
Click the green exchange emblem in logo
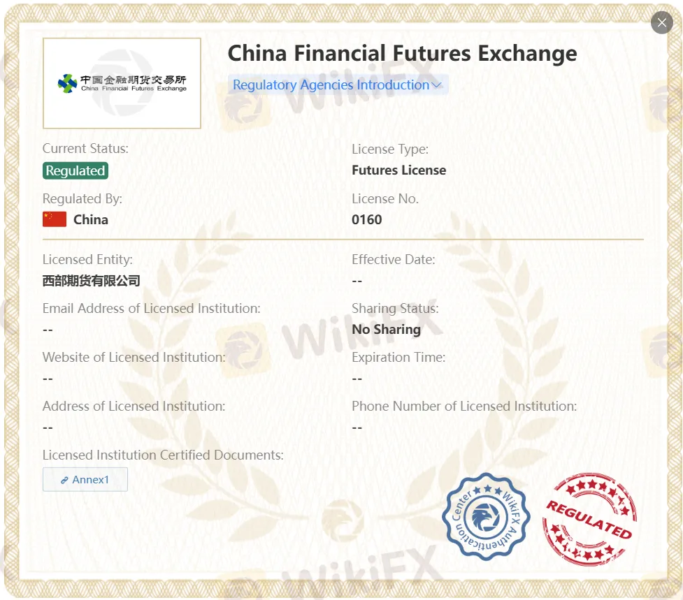click(68, 84)
